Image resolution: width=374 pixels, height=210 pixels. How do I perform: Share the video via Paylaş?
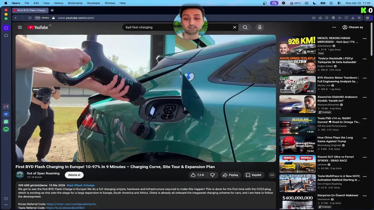(231, 175)
